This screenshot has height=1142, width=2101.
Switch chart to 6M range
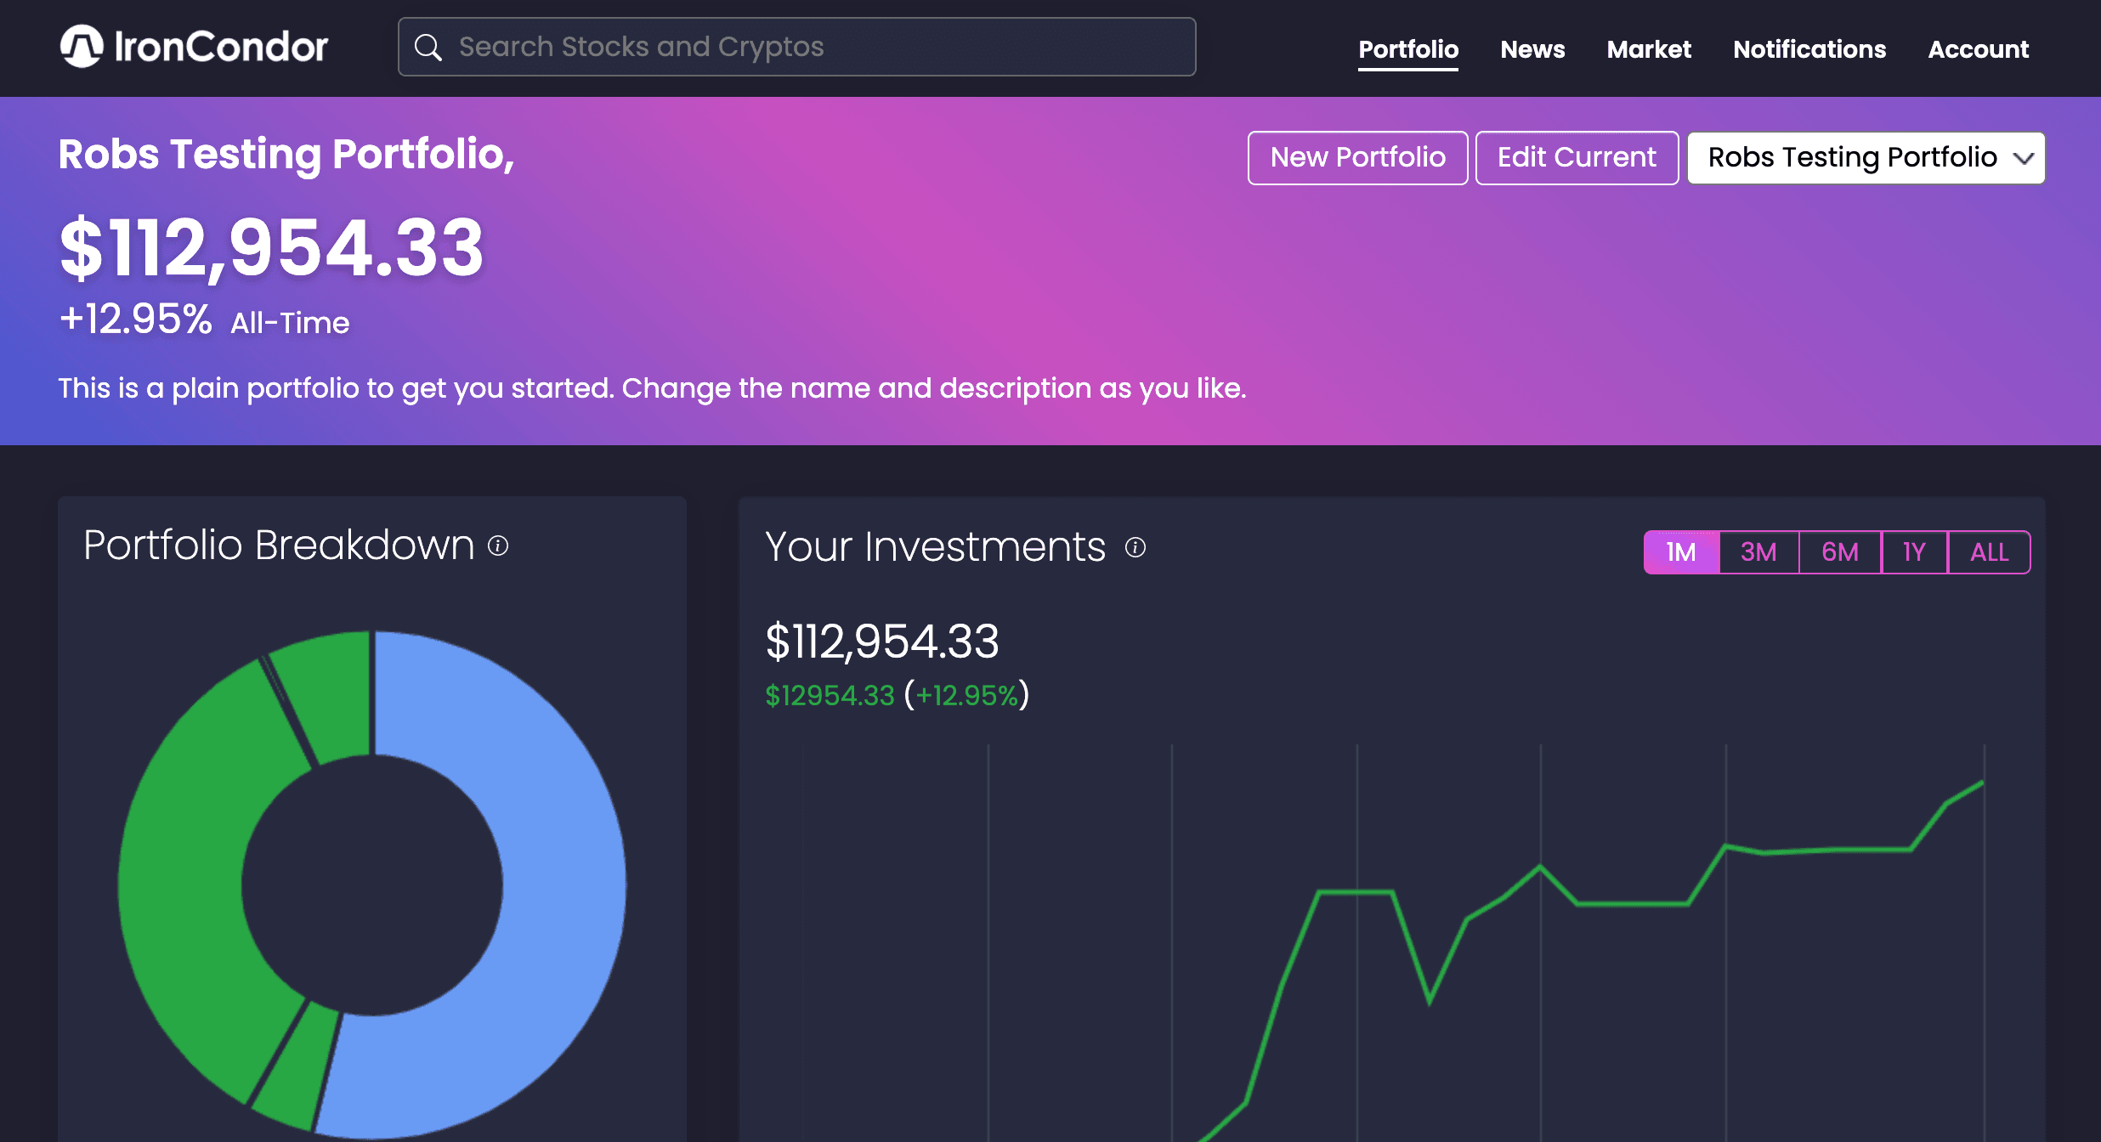coord(1840,552)
